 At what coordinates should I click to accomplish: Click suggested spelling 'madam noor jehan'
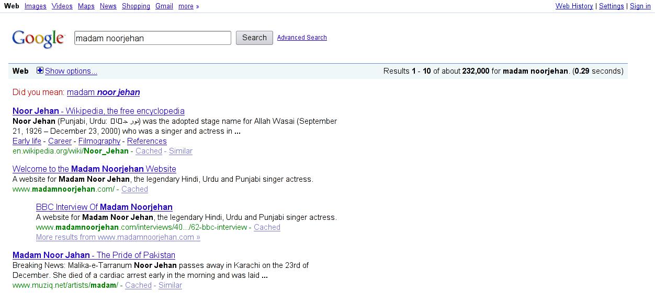pyautogui.click(x=104, y=92)
